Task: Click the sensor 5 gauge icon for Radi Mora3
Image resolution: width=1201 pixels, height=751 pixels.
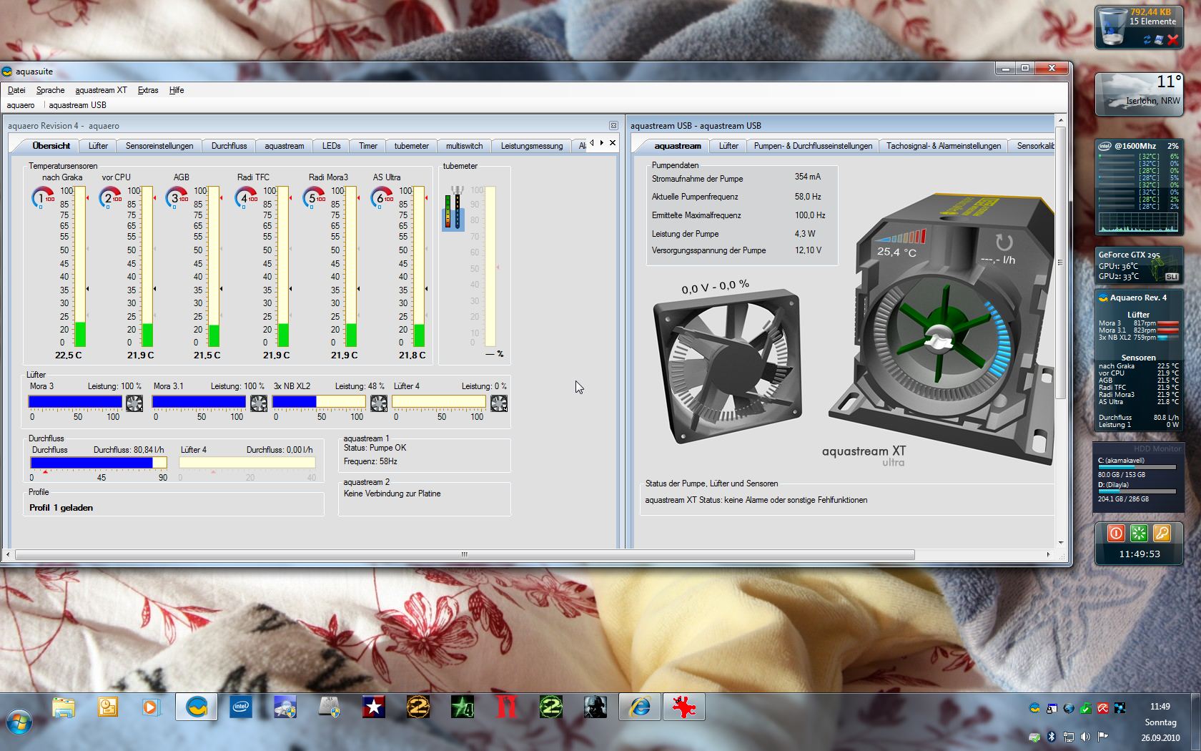Action: coord(314,197)
